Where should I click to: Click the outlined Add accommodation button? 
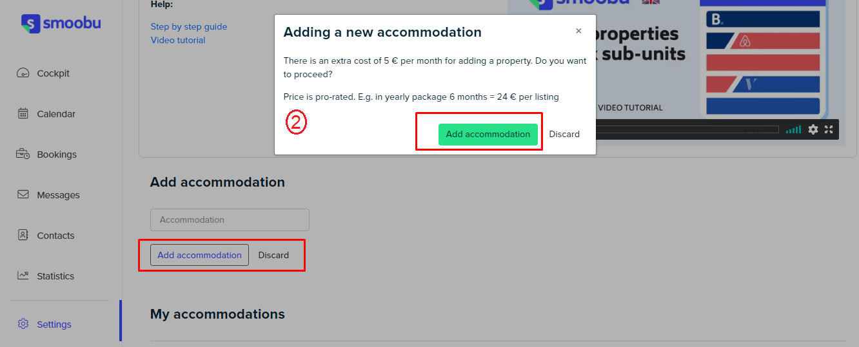[200, 255]
